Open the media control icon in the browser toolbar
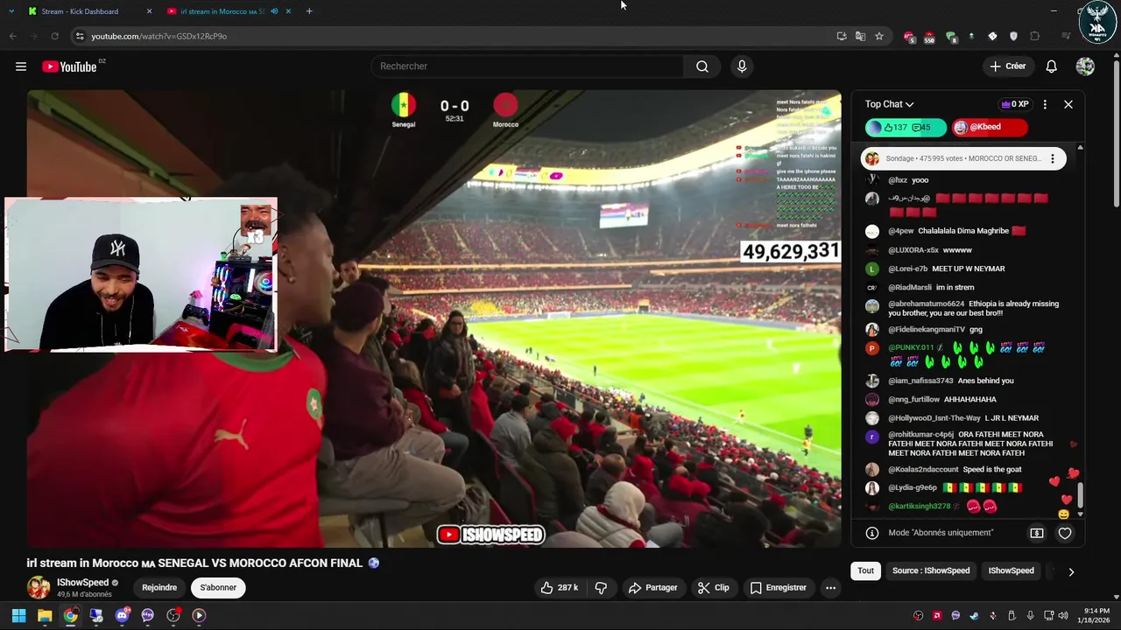The height and width of the screenshot is (630, 1121). (1066, 36)
